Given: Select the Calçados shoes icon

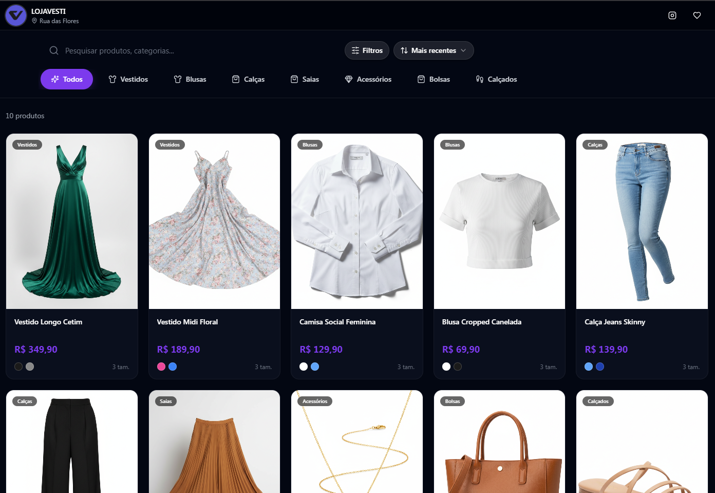Looking at the screenshot, I should click(x=479, y=79).
